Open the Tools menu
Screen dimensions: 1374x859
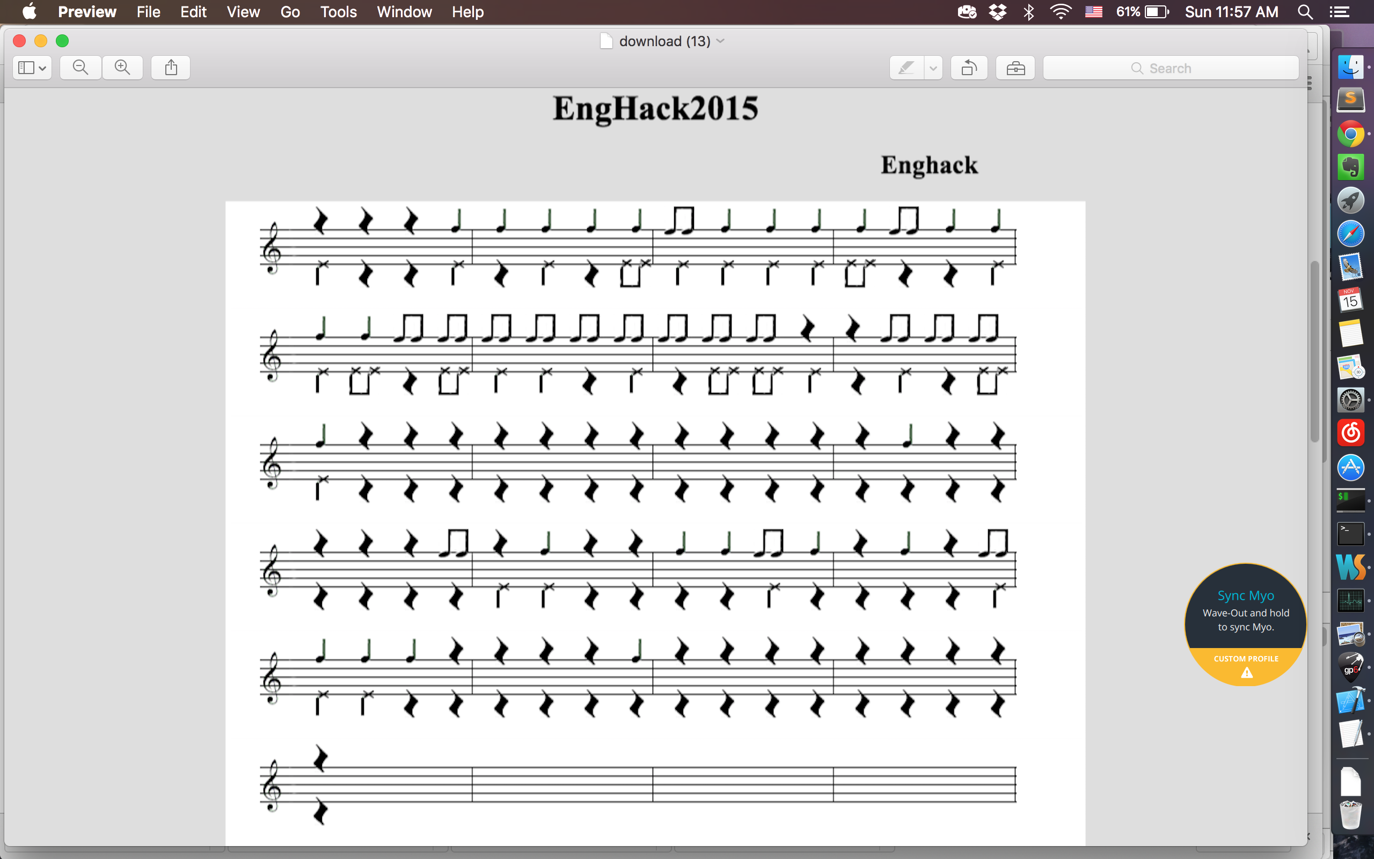[338, 12]
